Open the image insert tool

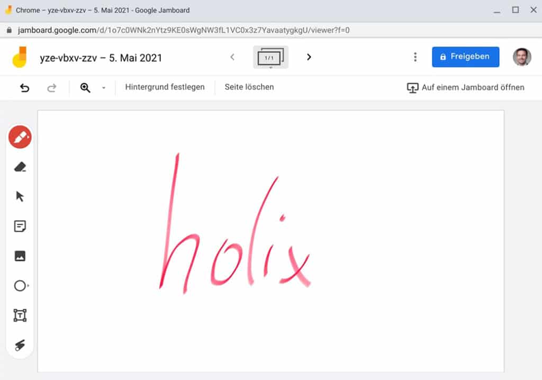[x=20, y=256]
